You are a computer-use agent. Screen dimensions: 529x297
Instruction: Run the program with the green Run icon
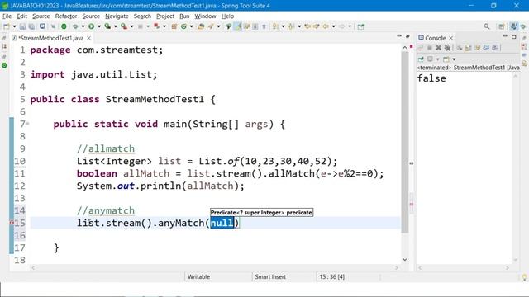click(x=91, y=26)
